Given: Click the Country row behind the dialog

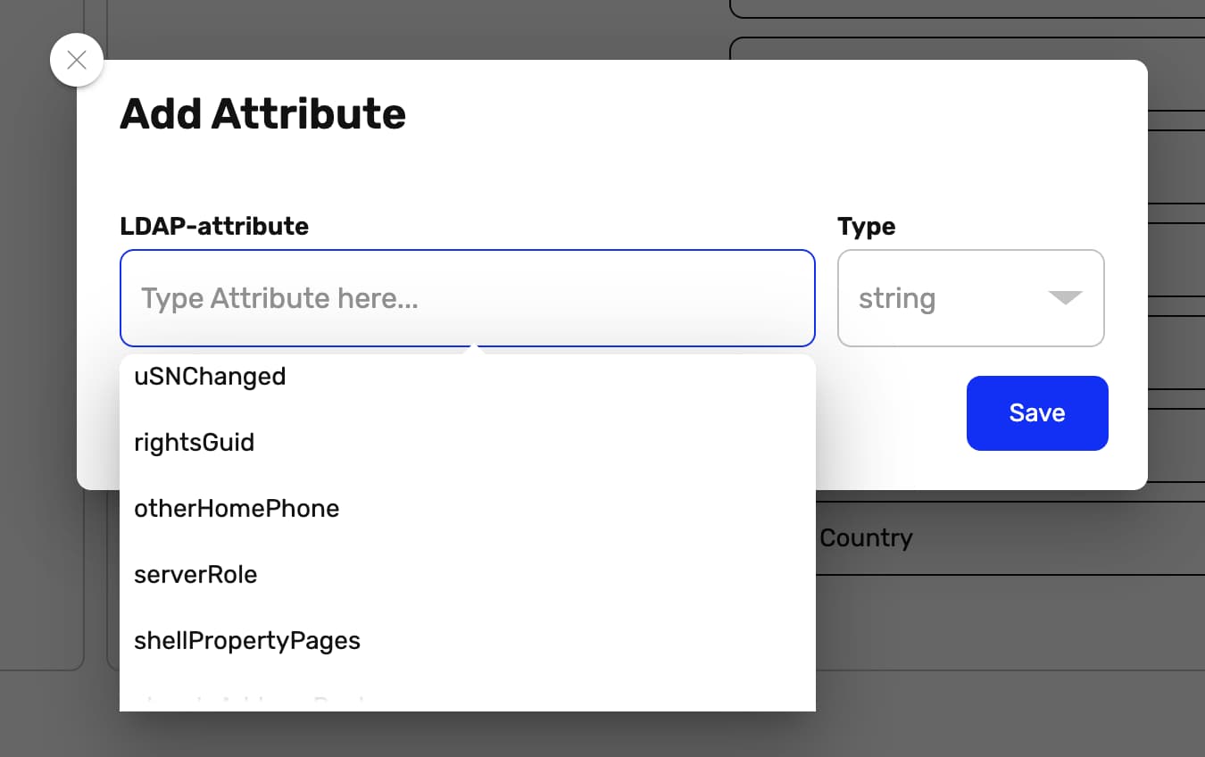Looking at the screenshot, I should [x=866, y=538].
